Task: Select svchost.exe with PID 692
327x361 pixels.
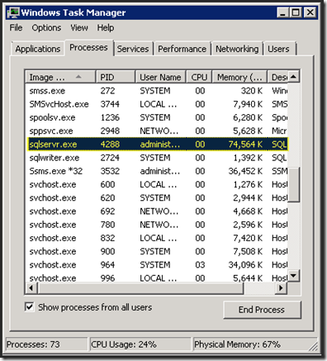Action: [x=156, y=211]
